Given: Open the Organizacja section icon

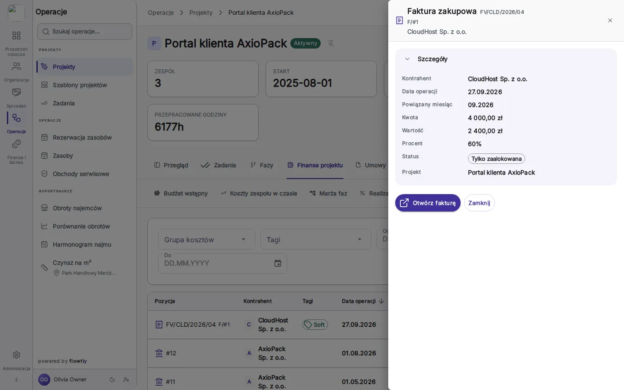Looking at the screenshot, I should (x=16, y=66).
